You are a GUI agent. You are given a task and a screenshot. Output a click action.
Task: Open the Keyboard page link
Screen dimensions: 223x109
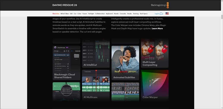pyautogui.click(x=109, y=14)
